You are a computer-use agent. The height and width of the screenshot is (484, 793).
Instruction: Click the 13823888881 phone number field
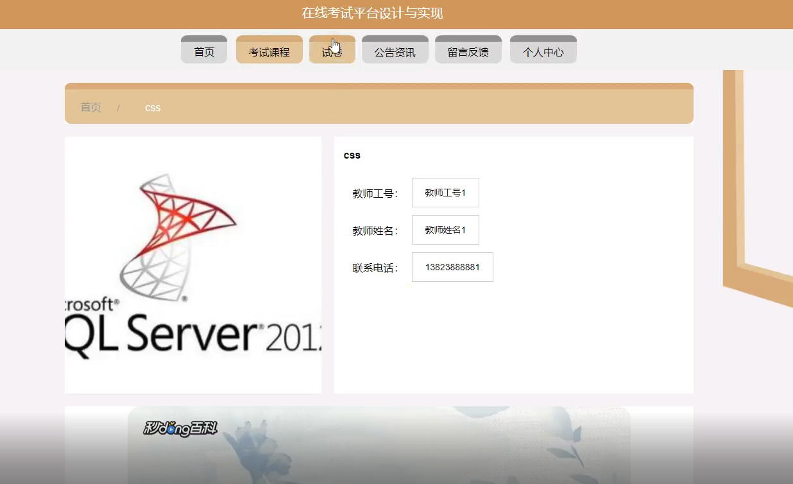(452, 267)
